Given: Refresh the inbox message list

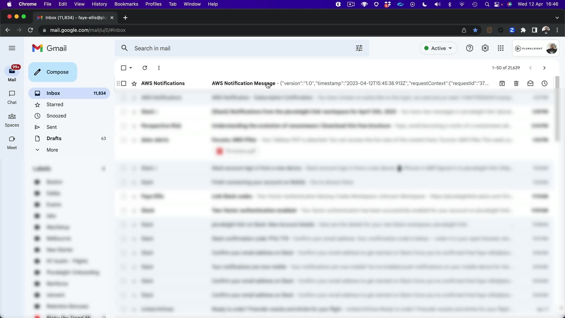Looking at the screenshot, I should tap(145, 68).
